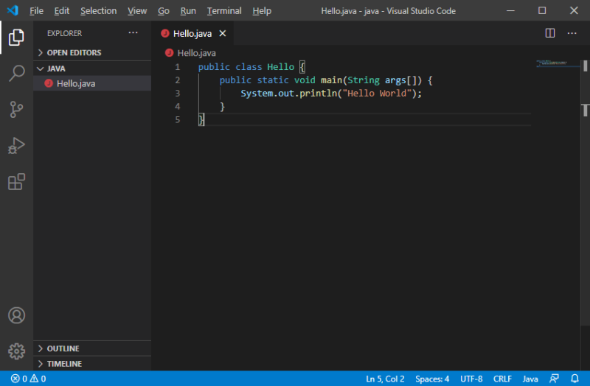The height and width of the screenshot is (386, 590).
Task: Click Hello.java in the breadcrumb
Action: coord(196,53)
